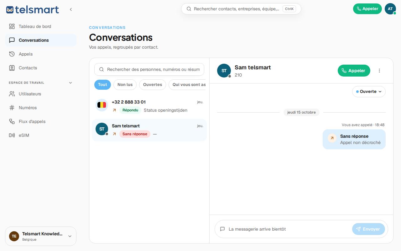Click the green Appeler button in top bar

click(367, 9)
